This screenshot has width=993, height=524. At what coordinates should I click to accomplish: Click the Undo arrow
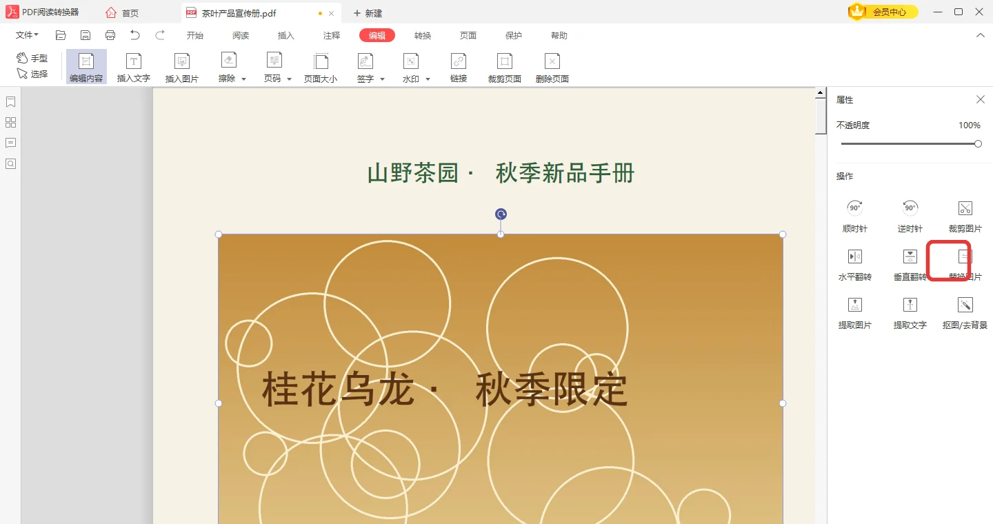click(x=135, y=35)
